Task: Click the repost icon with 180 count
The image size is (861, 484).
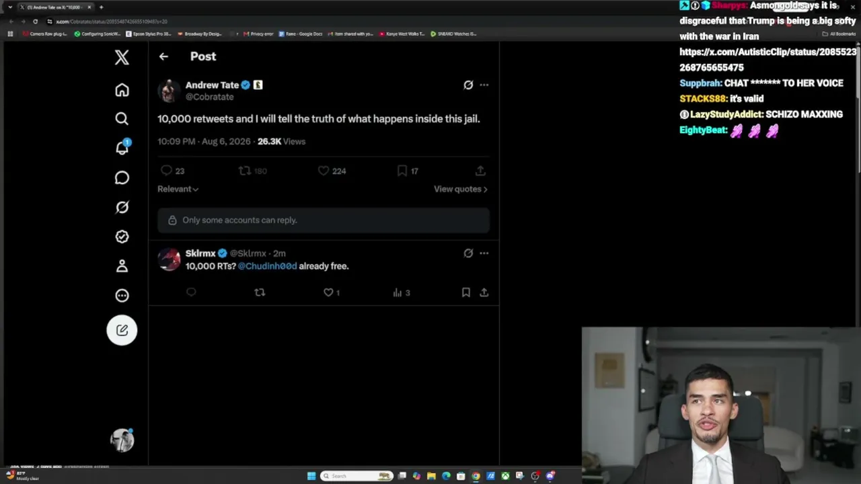Action: point(252,171)
